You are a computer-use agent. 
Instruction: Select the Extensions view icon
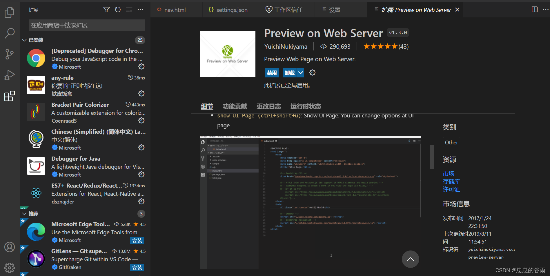click(x=10, y=96)
